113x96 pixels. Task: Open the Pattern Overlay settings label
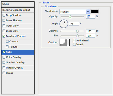tap(15, 68)
